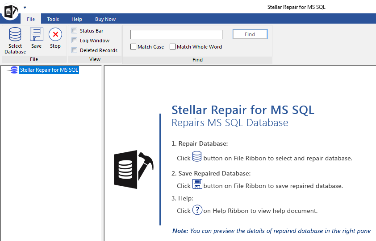Click the 'Find' ribbon group label
The height and width of the screenshot is (241, 376).
[197, 60]
